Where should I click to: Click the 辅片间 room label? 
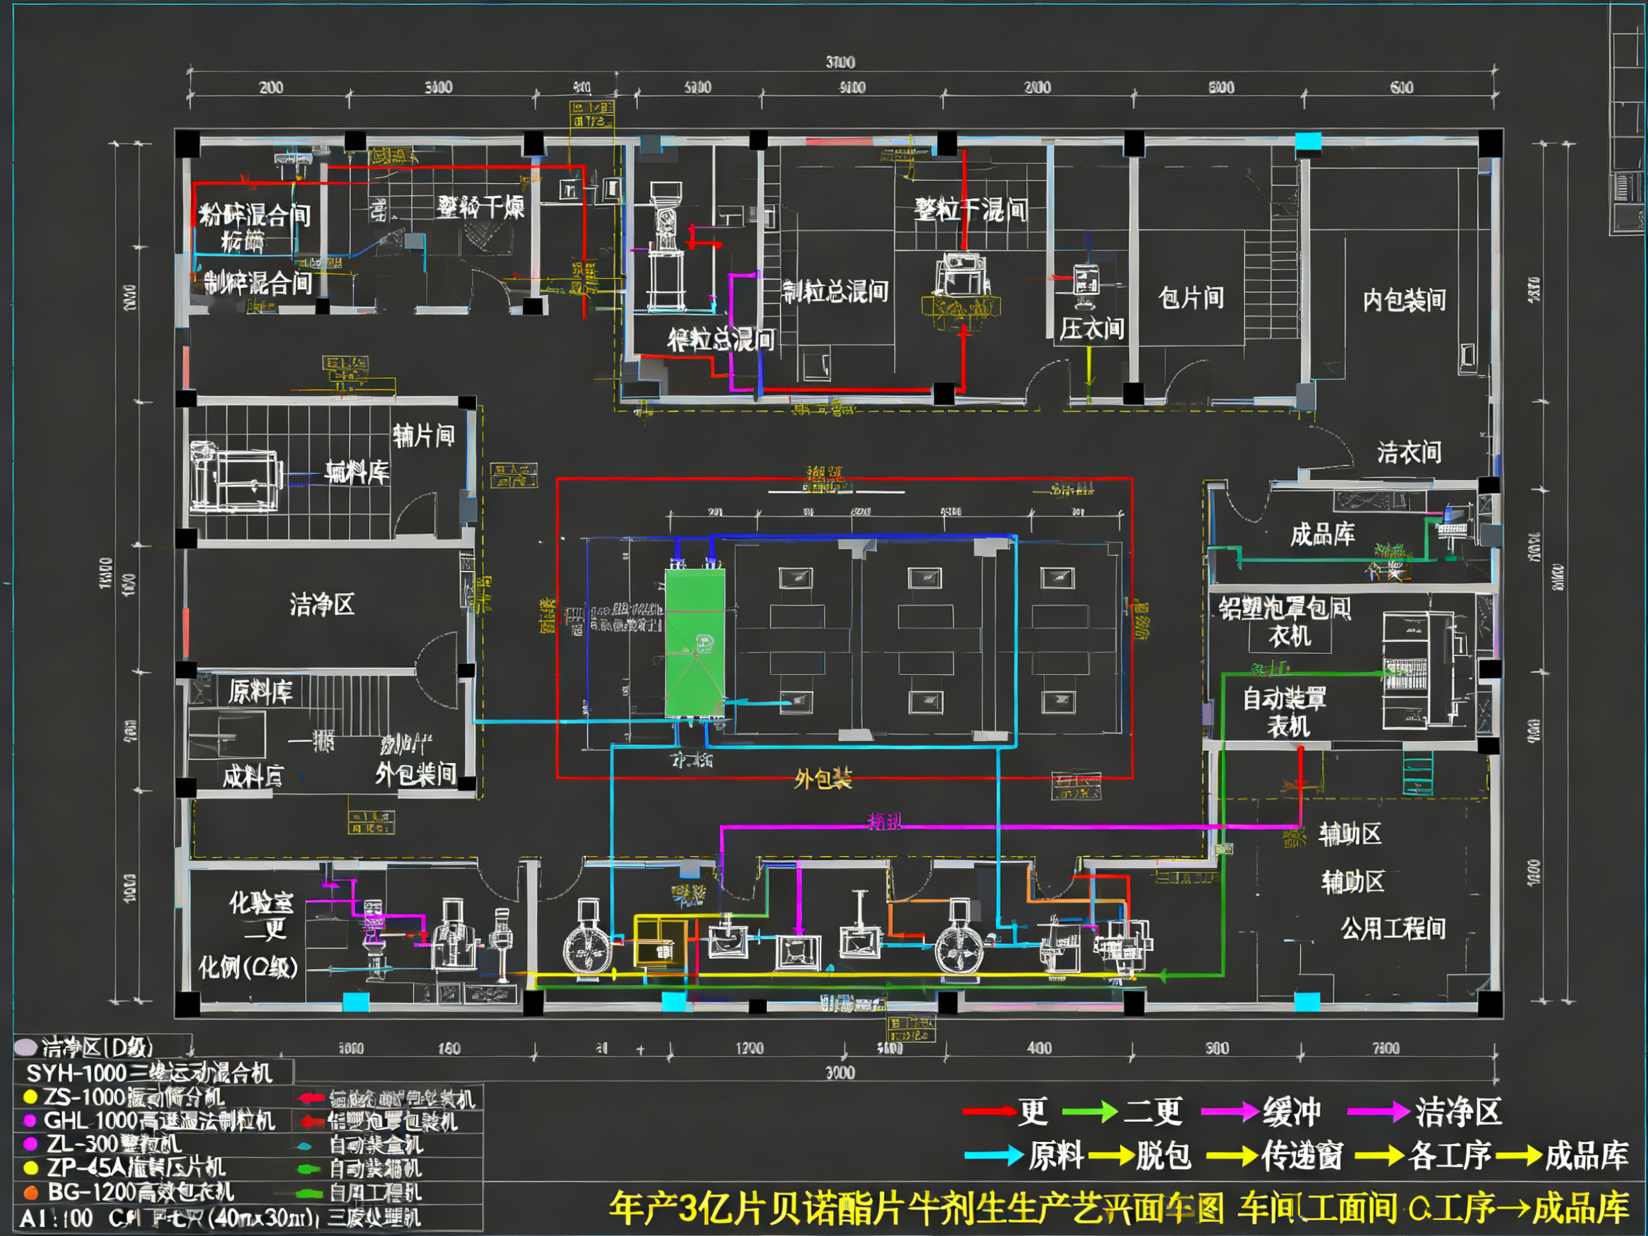(x=423, y=436)
